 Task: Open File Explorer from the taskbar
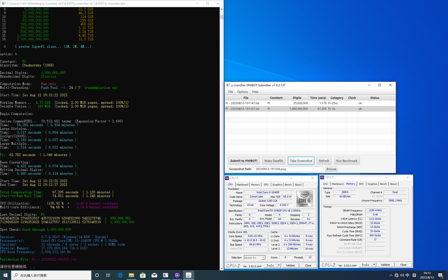click(131, 275)
